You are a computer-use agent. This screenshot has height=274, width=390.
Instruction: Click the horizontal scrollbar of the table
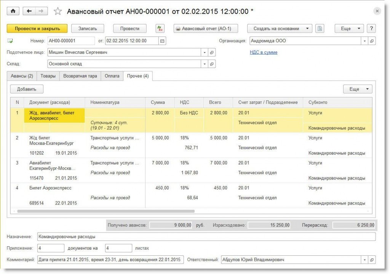click(x=106, y=211)
